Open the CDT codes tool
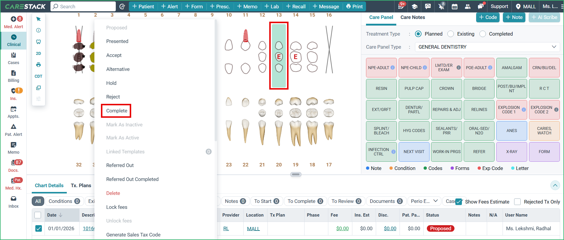This screenshot has height=240, width=564. pyautogui.click(x=39, y=76)
